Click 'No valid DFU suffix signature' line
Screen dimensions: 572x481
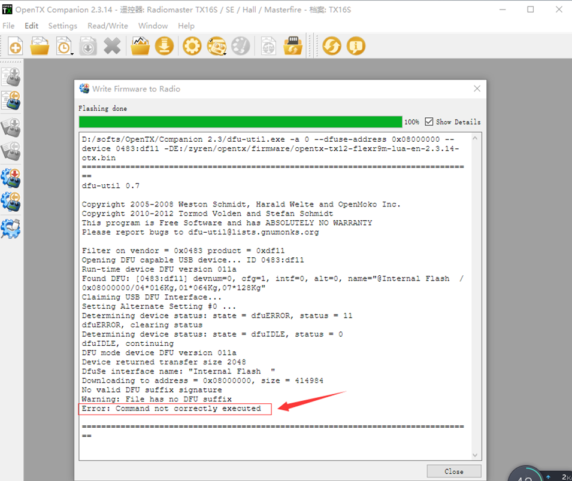click(152, 390)
